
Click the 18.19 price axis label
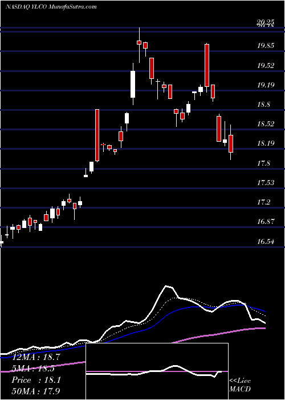[x=266, y=143]
